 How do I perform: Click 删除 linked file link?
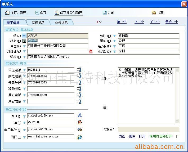coord(132,136)
